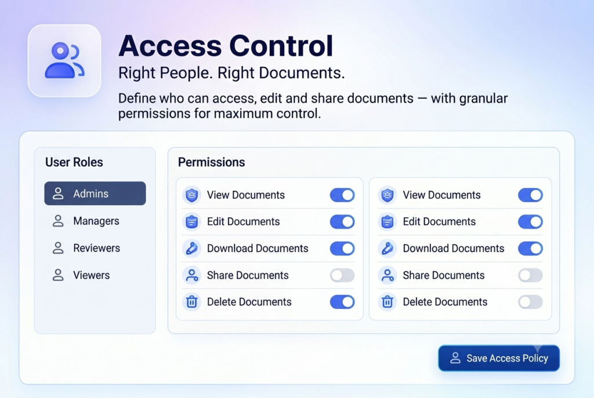Image resolution: width=594 pixels, height=398 pixels.
Task: Click the person icon beside Managers
Action: point(58,221)
